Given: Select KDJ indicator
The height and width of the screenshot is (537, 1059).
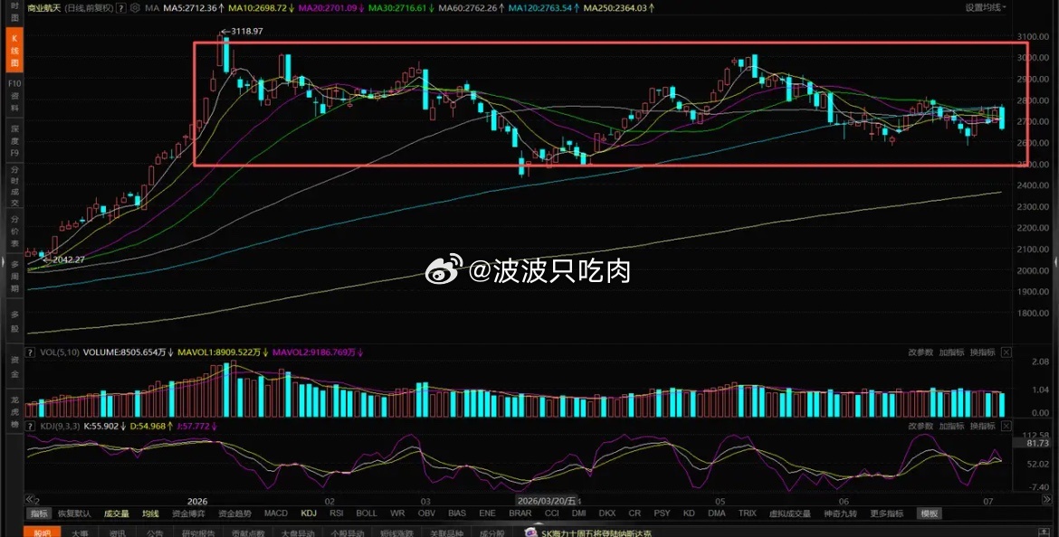Looking at the screenshot, I should coord(309,513).
